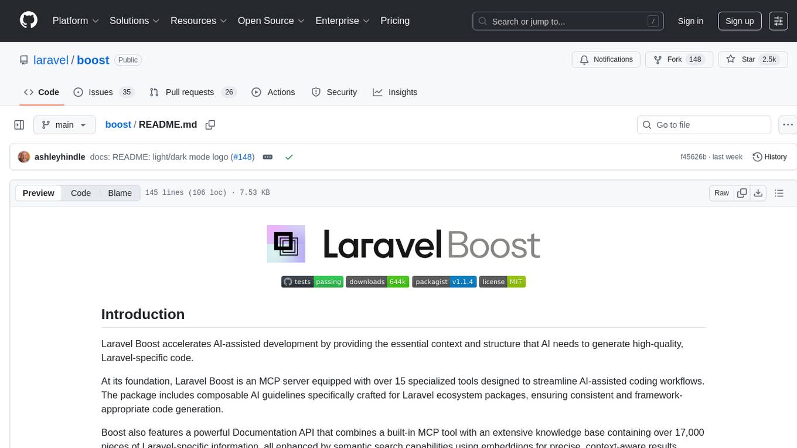Open pull request #148 link

(242, 157)
